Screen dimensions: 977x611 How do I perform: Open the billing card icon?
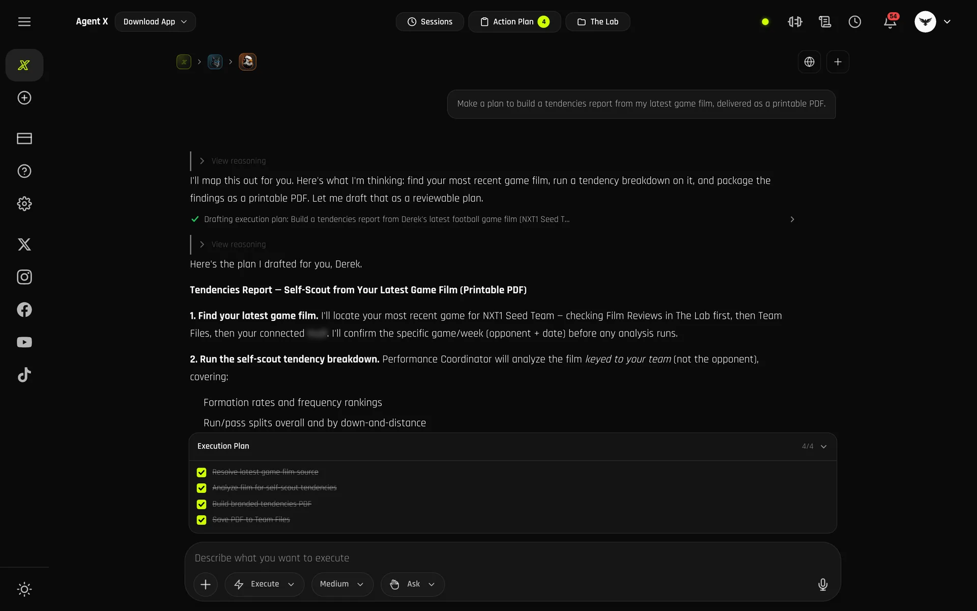click(24, 138)
